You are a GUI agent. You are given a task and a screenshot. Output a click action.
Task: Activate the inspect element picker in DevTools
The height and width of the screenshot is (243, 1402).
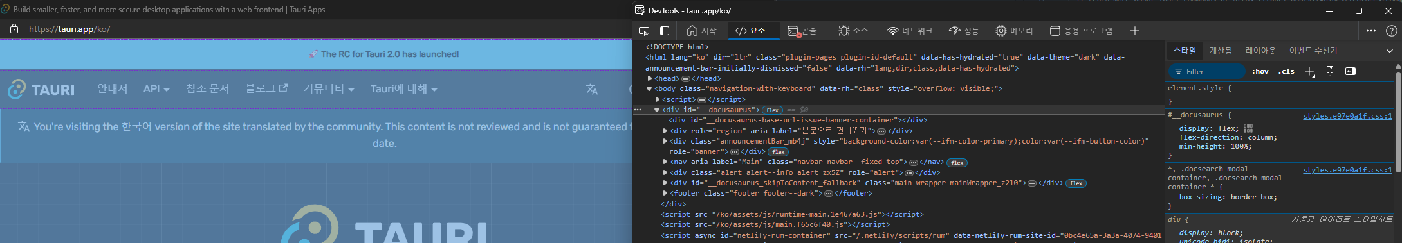pyautogui.click(x=644, y=31)
